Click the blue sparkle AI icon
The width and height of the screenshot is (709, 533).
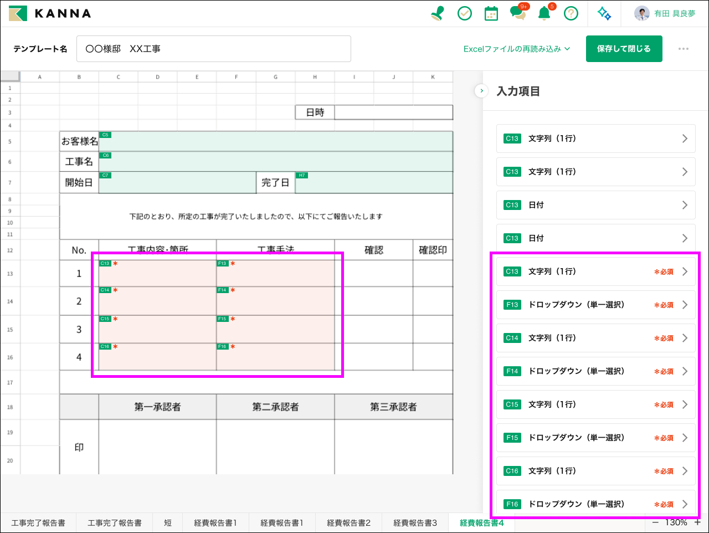604,13
